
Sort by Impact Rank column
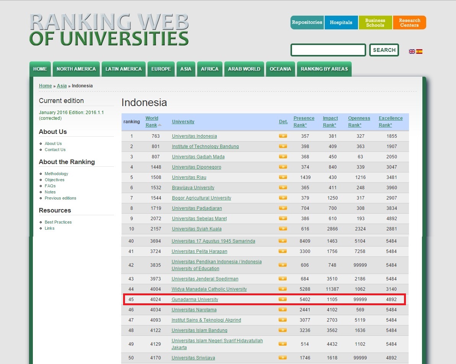tap(330, 122)
